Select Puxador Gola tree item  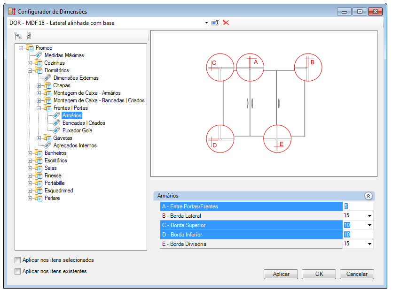77,130
